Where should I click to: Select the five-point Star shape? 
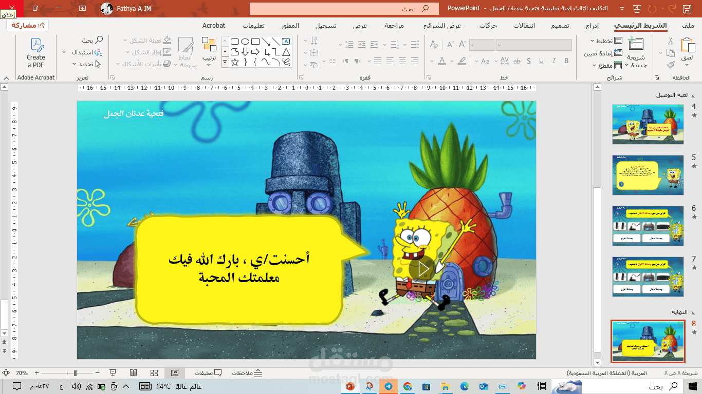235,62
